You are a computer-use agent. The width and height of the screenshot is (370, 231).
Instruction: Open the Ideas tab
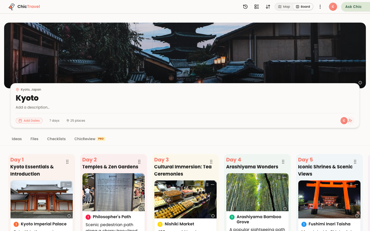click(x=17, y=139)
